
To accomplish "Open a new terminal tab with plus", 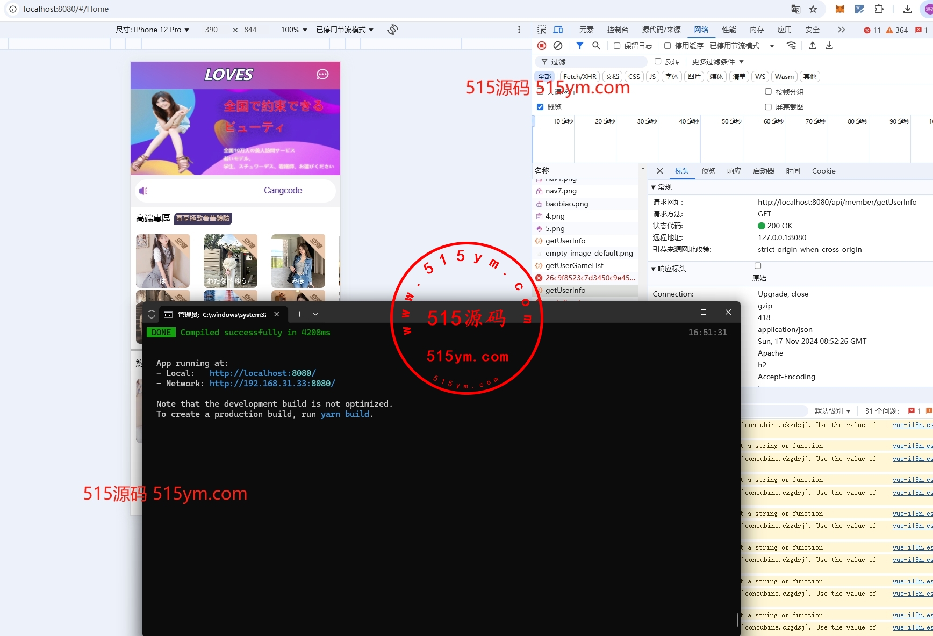I will point(299,314).
